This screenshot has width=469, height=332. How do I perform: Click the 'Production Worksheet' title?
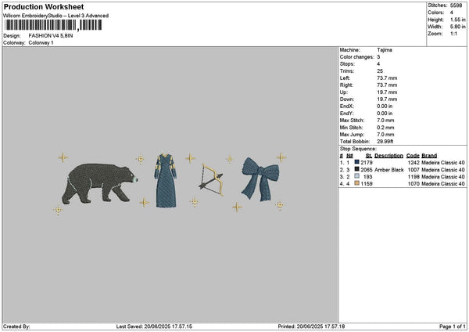[44, 6]
